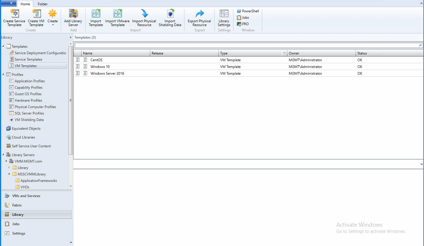Select the Home ribbon tab
This screenshot has width=424, height=246.
[25, 4]
